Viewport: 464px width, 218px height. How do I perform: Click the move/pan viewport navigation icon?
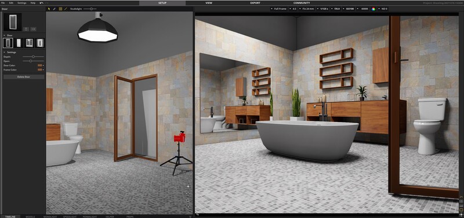[188, 194]
